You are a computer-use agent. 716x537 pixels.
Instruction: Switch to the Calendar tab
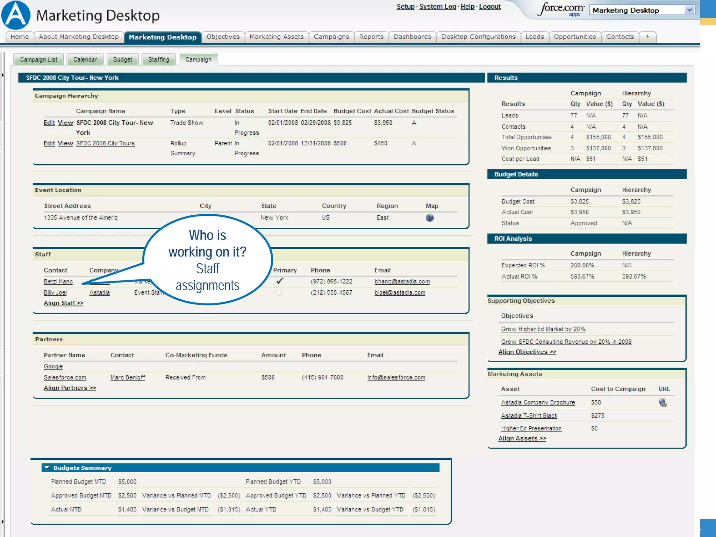pos(85,60)
